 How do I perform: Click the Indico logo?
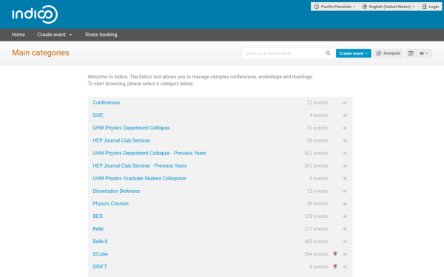[35, 14]
